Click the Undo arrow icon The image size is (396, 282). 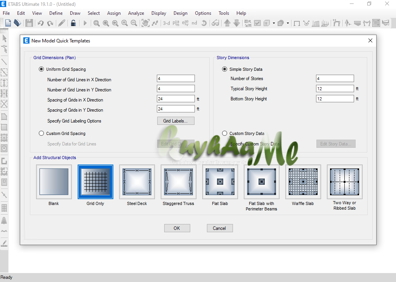40,23
